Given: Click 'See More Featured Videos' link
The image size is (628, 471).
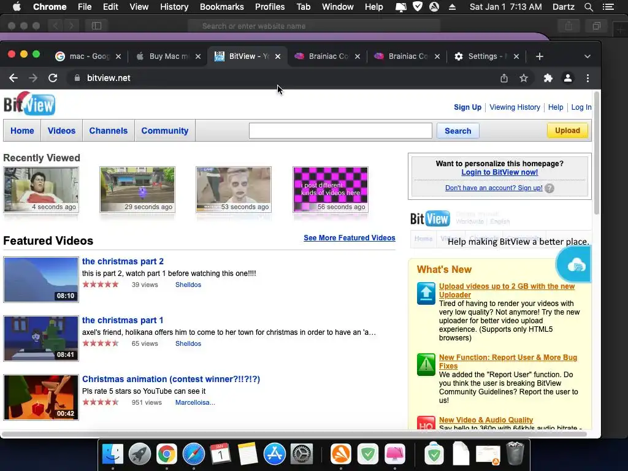Looking at the screenshot, I should click(x=349, y=238).
